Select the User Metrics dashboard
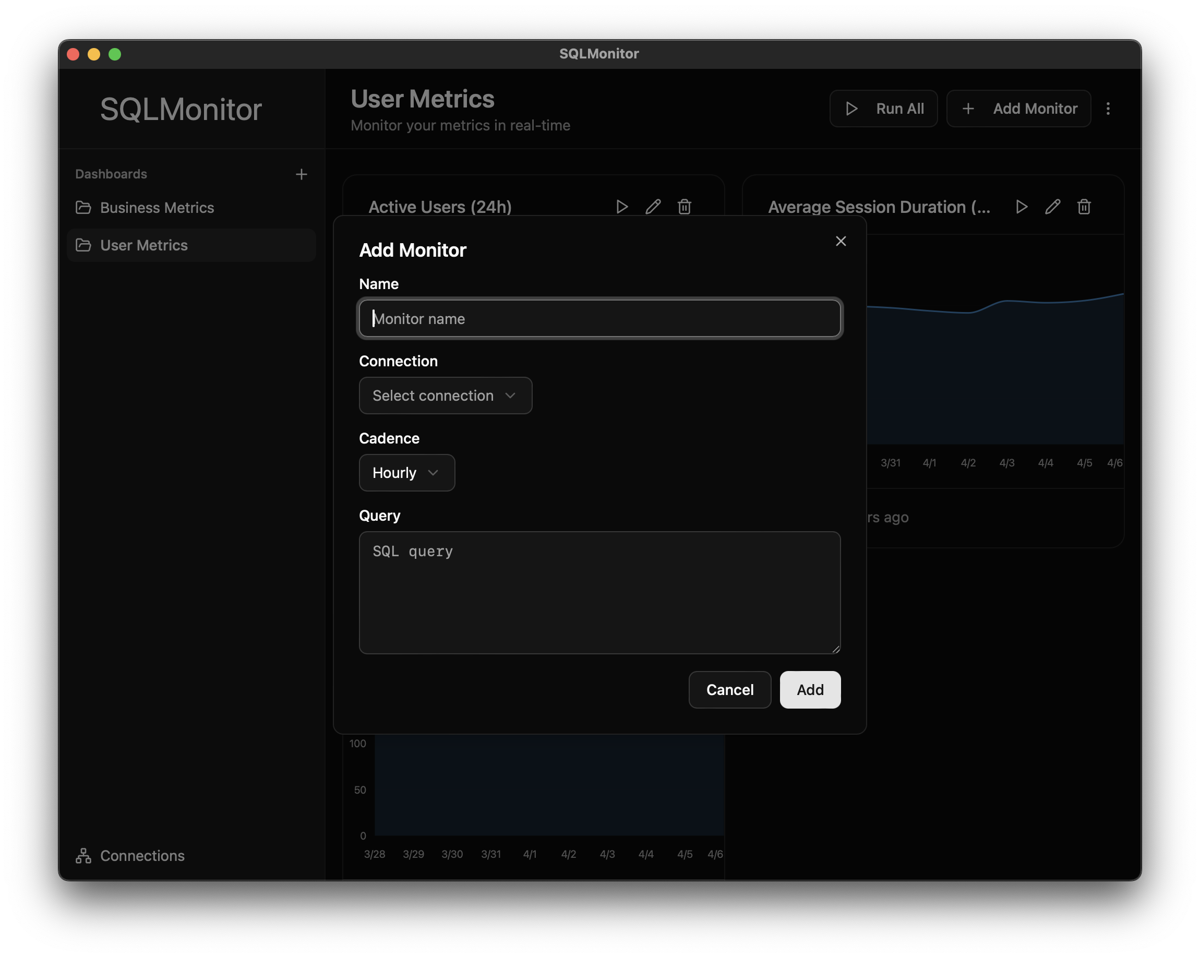 [x=191, y=245]
